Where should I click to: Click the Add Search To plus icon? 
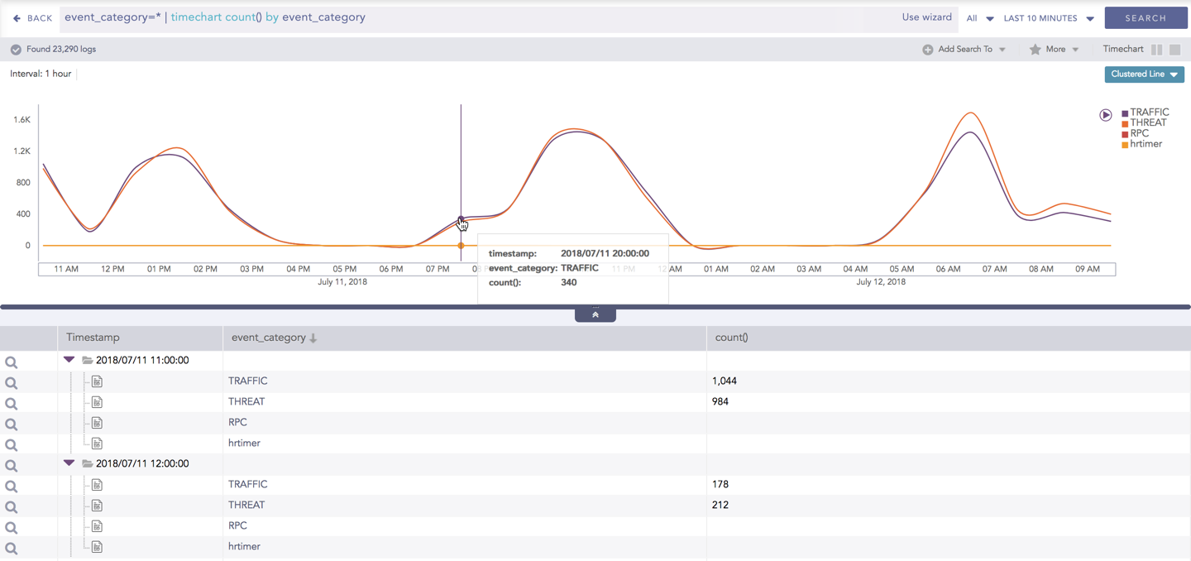click(x=927, y=50)
